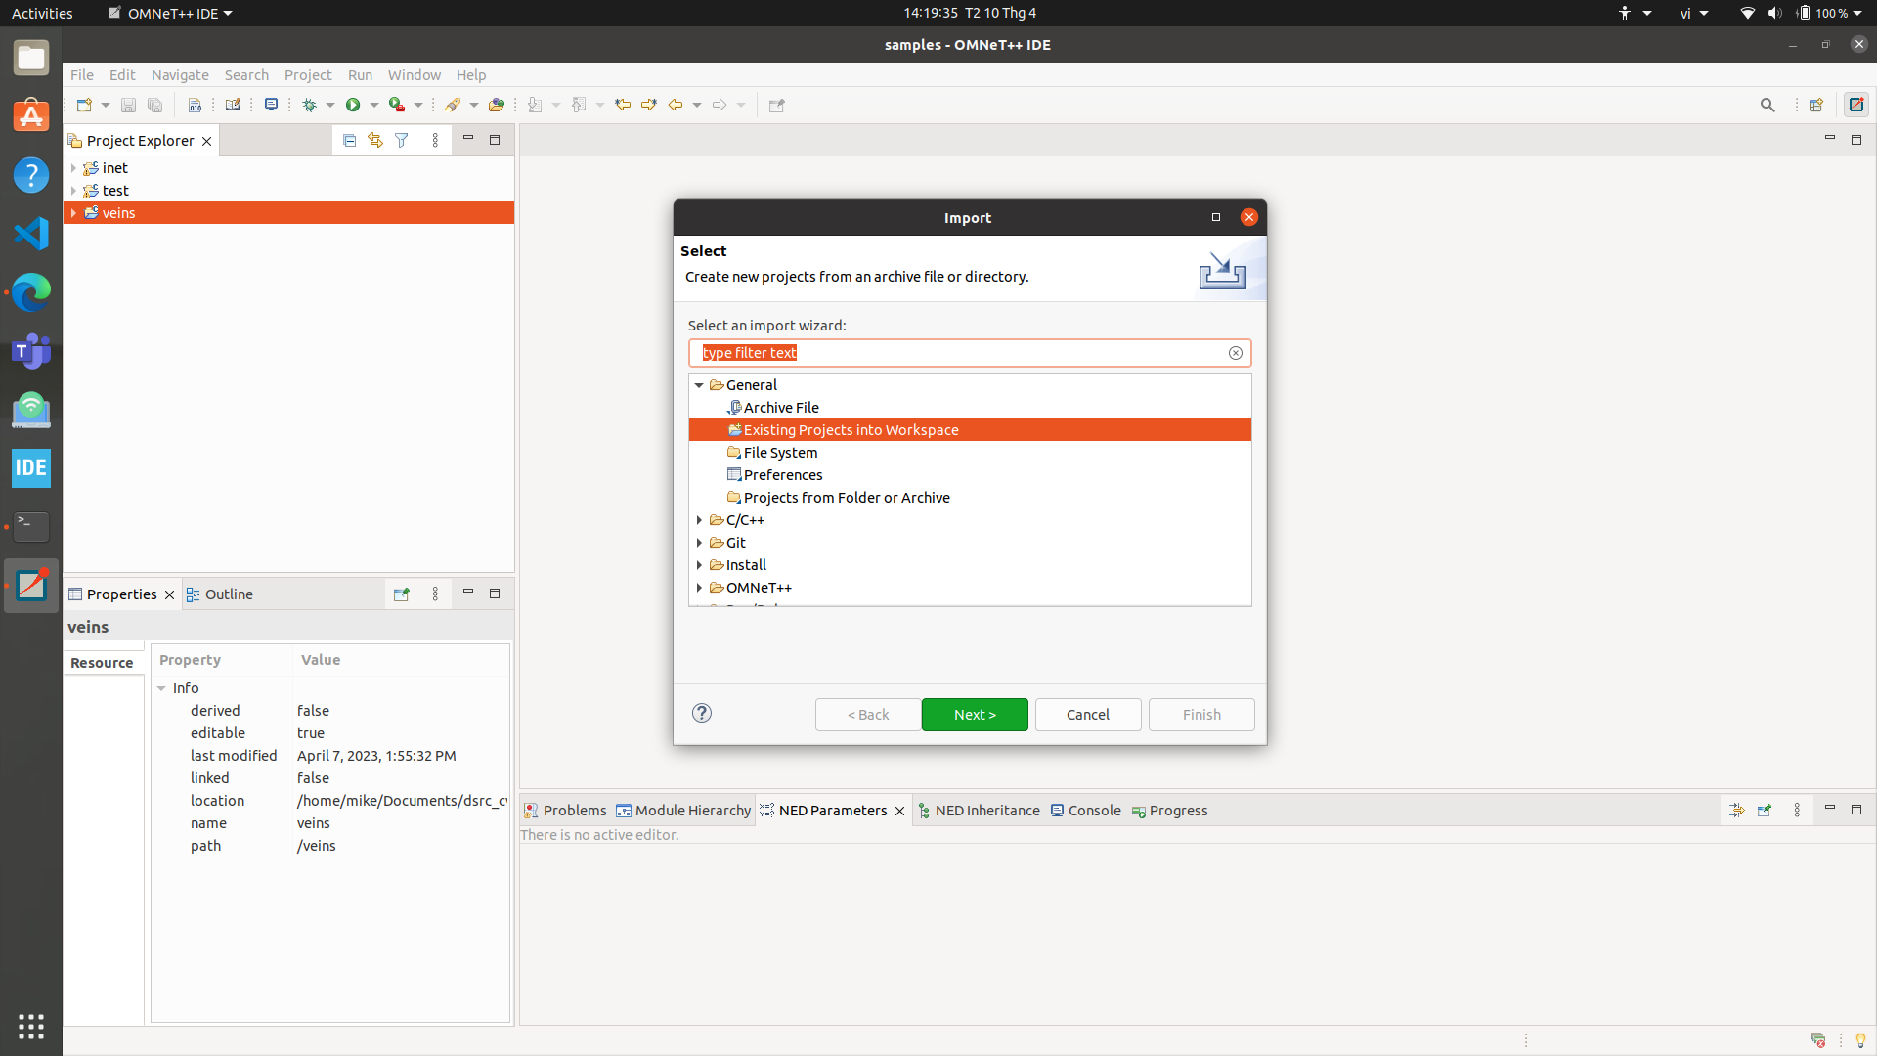Click the Project Explorer filter icon
Viewport: 1877px width, 1056px height.
coord(402,141)
